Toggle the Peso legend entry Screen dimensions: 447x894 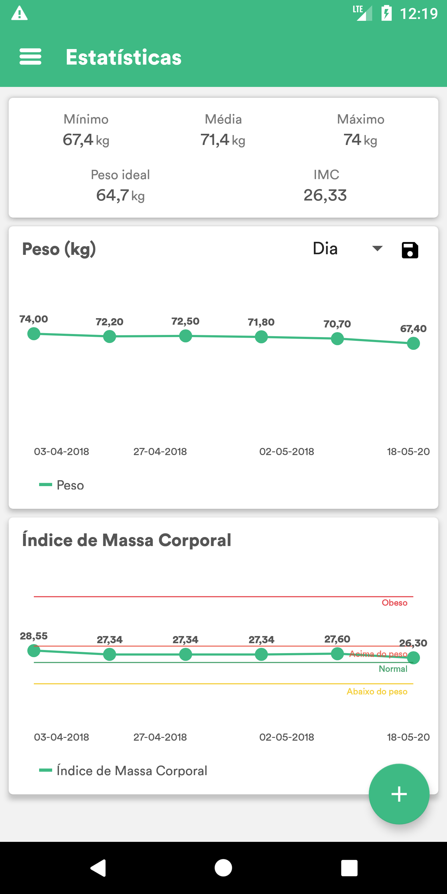62,485
